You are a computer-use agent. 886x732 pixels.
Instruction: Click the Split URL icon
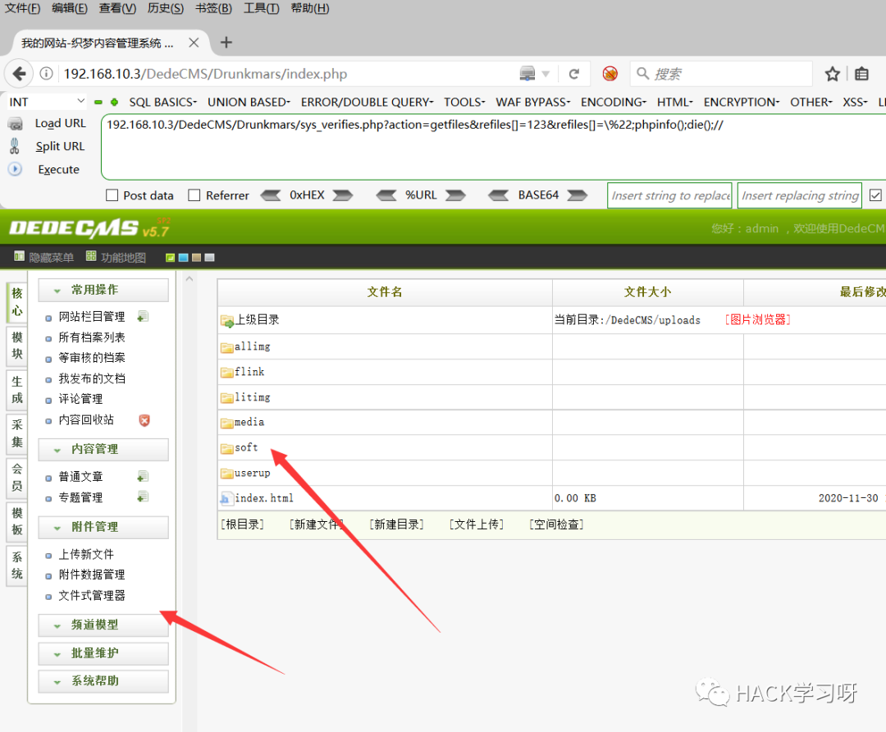pos(15,146)
